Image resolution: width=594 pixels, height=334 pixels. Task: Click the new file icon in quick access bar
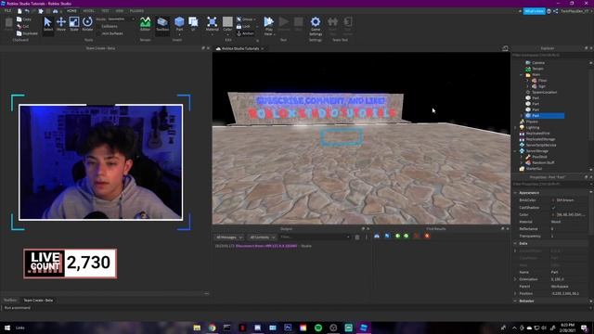coord(19,11)
